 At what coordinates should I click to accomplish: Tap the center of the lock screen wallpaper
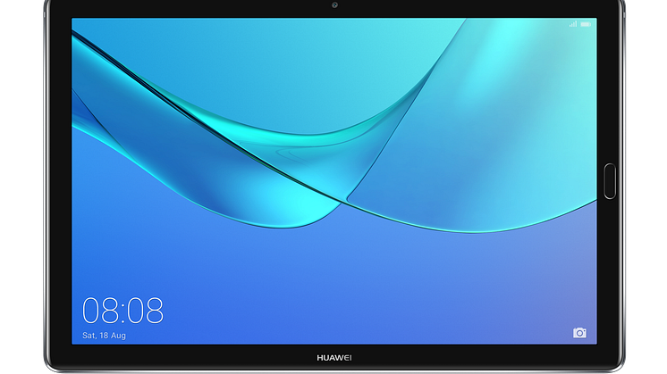tap(333, 179)
